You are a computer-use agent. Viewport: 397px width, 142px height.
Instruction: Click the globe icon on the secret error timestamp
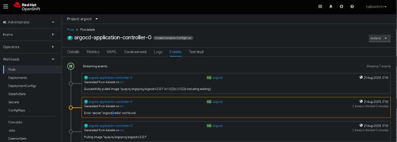(361, 101)
